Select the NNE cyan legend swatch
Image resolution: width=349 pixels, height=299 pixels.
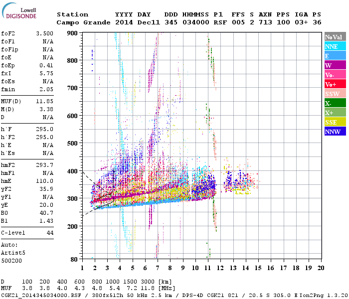[x=335, y=46]
